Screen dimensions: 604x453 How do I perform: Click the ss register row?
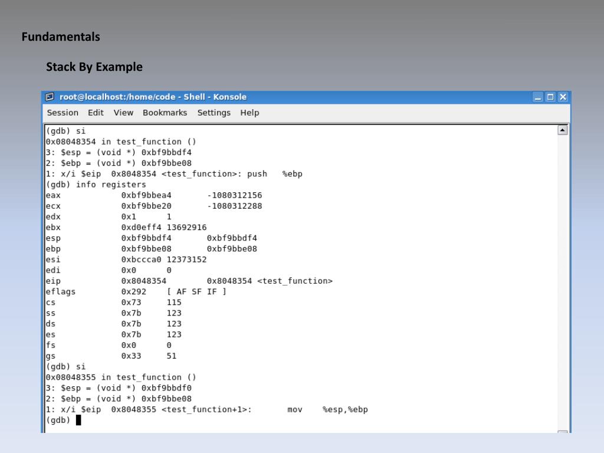[114, 313]
